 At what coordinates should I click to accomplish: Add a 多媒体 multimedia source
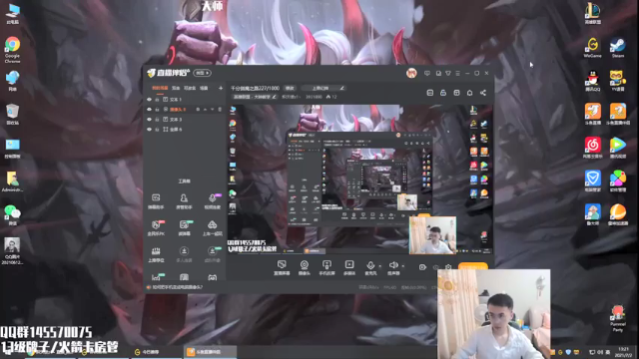[349, 268]
